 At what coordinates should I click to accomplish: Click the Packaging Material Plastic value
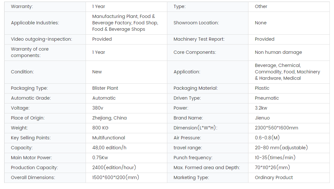click(262, 88)
